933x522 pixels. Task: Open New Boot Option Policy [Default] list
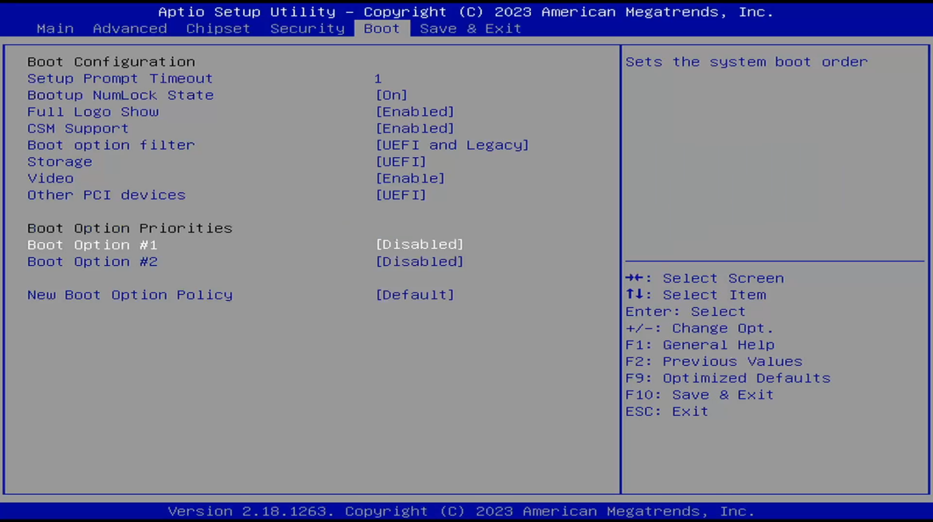[415, 295]
